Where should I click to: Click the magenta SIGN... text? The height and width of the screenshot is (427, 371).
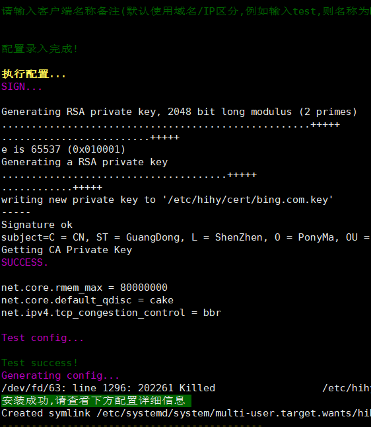(22, 87)
